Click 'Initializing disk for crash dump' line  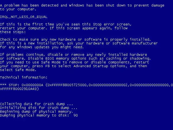(39, 108)
